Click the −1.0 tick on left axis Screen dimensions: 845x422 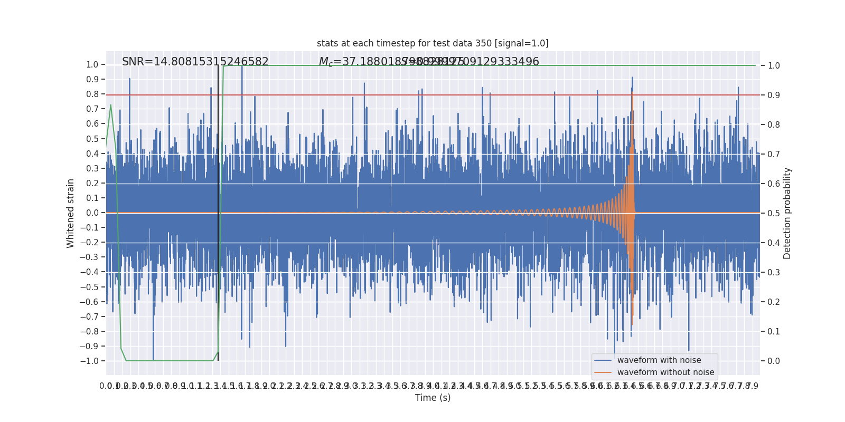(89, 361)
